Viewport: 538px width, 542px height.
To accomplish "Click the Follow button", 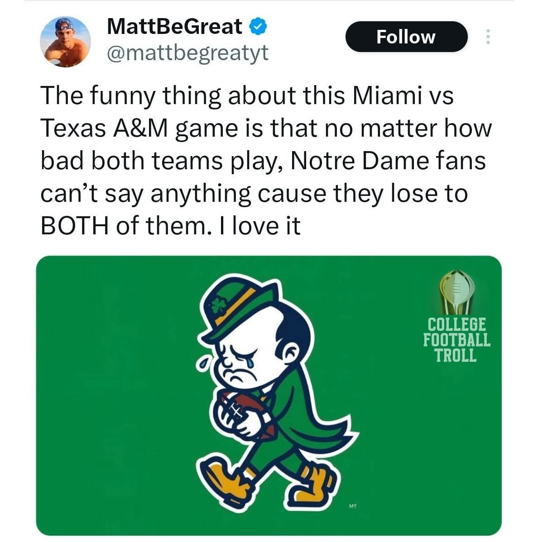I will click(407, 37).
